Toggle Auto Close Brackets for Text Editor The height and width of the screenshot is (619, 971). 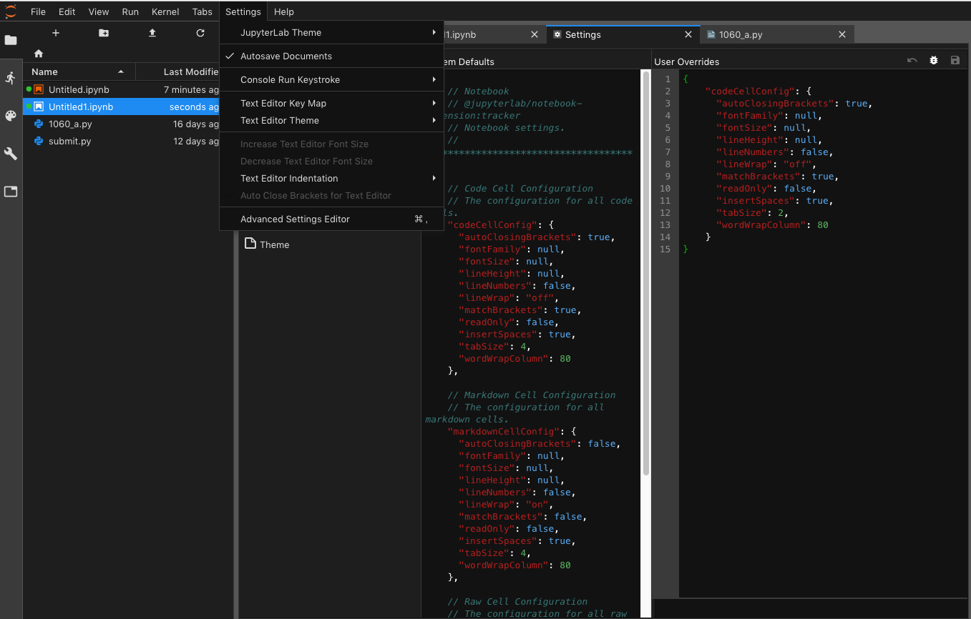click(x=332, y=196)
